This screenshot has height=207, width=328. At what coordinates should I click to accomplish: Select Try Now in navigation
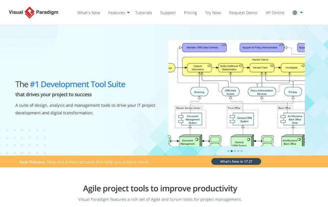point(213,13)
